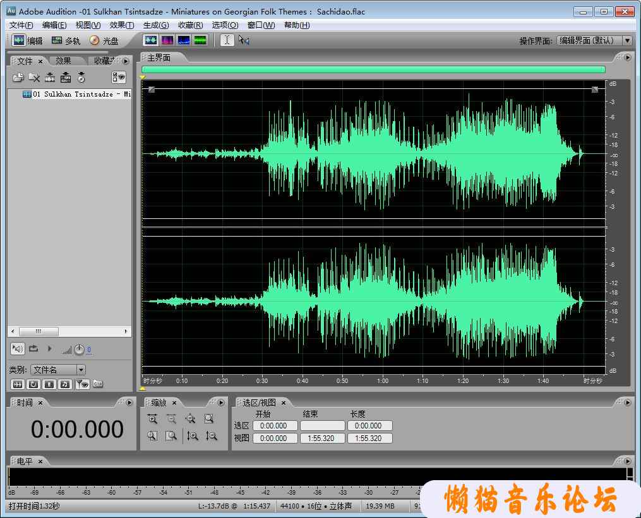Select the scrub tool with speaker cursor
The width and height of the screenshot is (641, 518).
click(244, 40)
